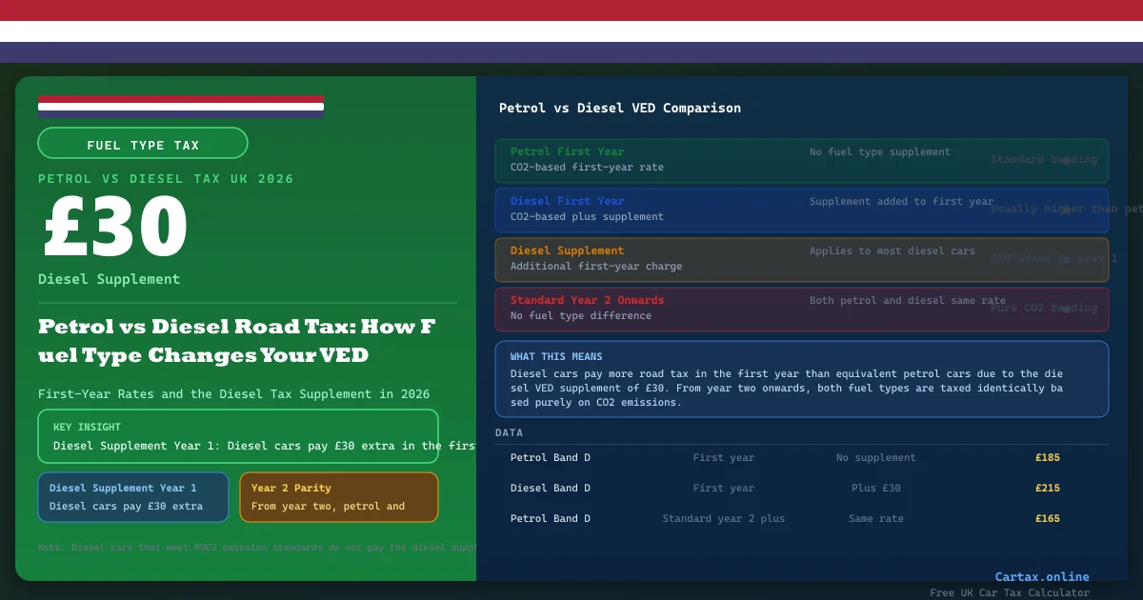Click the £185 value in the data table

pyautogui.click(x=1047, y=458)
